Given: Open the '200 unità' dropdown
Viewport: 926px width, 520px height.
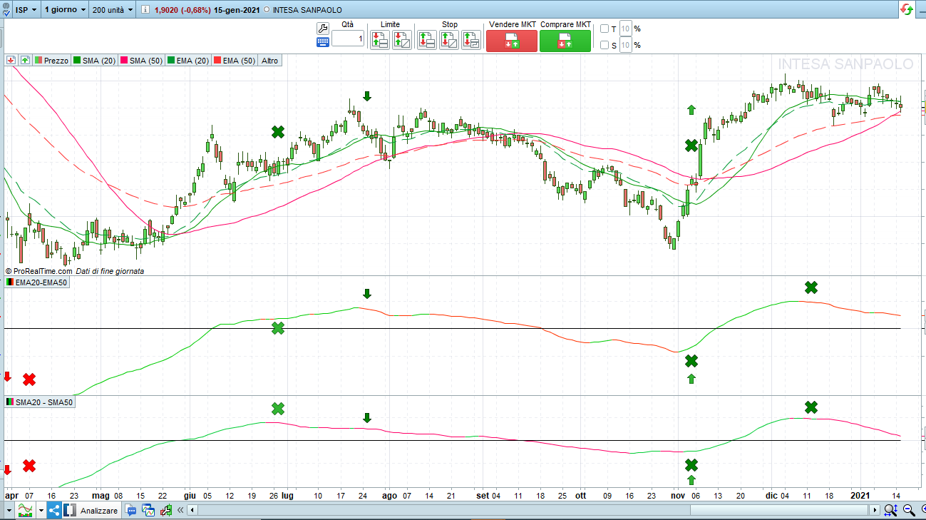Looking at the screenshot, I should [113, 10].
